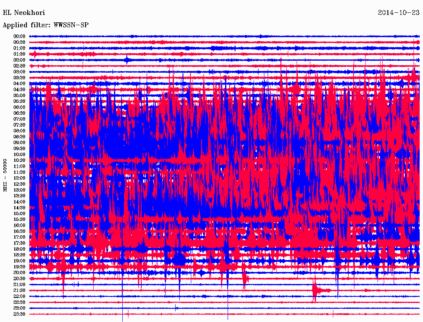Select the 22:00 time label
This screenshot has width=423, height=322.
tap(19, 296)
